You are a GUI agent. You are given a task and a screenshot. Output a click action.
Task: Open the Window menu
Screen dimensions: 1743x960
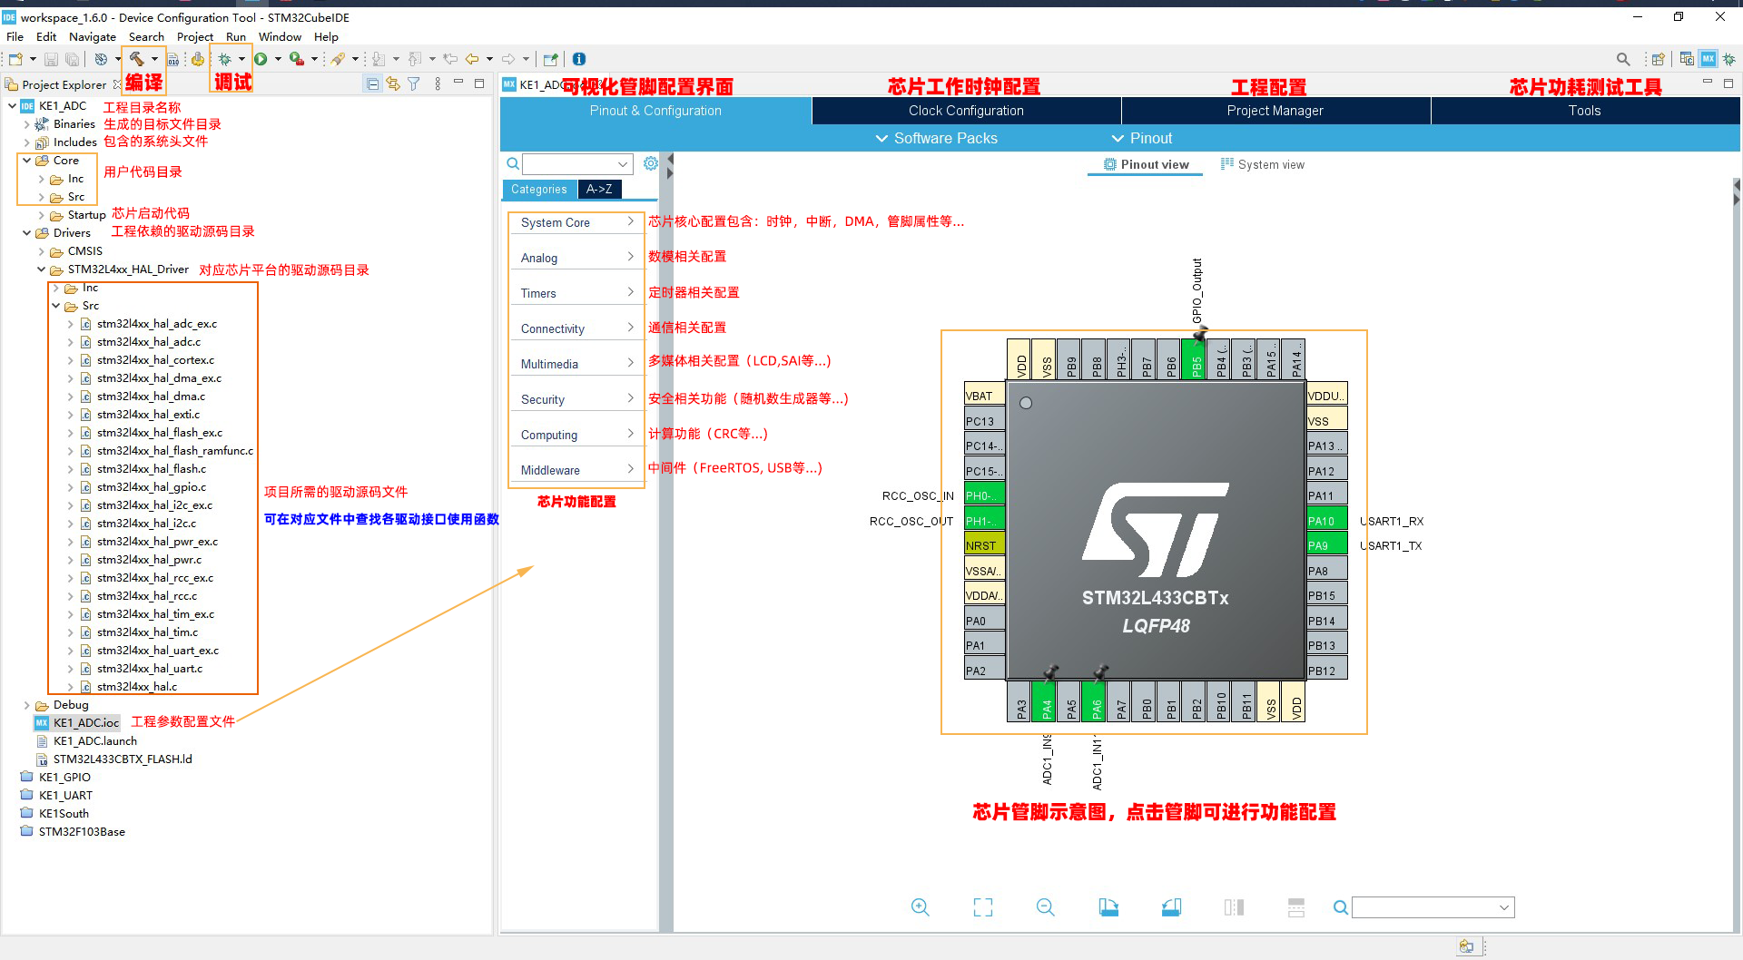tap(280, 36)
